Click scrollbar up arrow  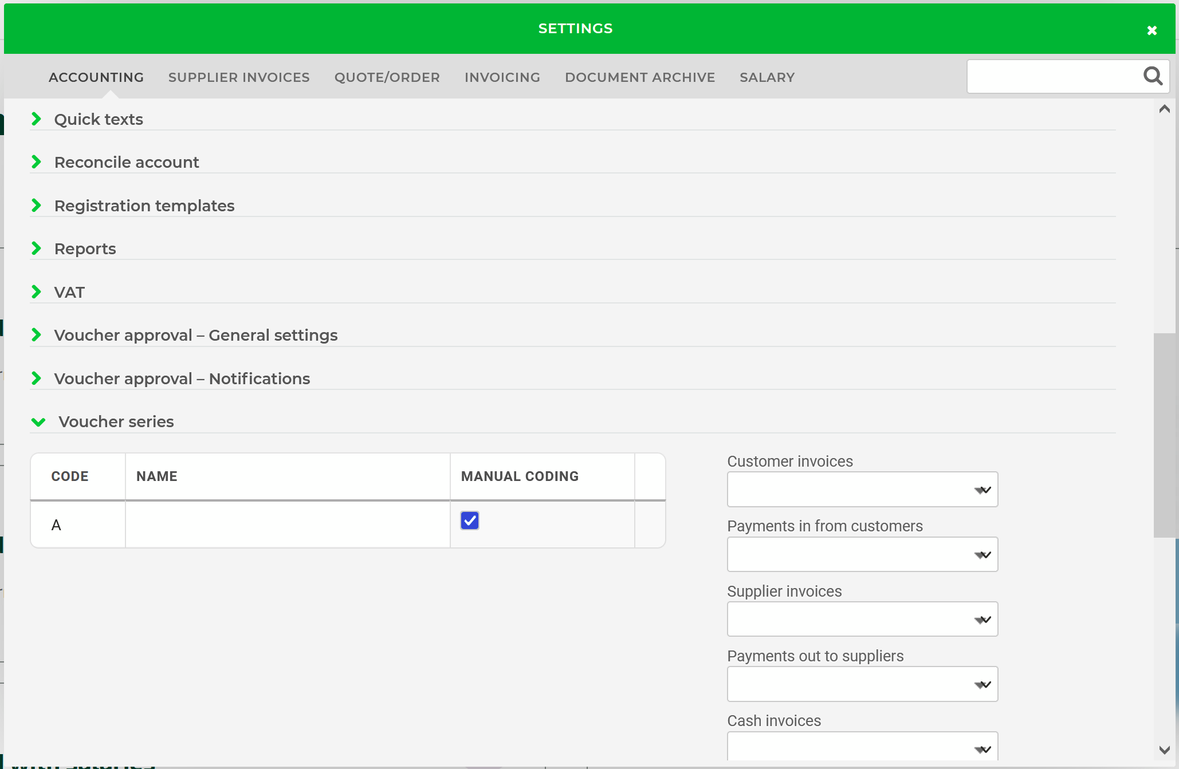click(x=1164, y=109)
